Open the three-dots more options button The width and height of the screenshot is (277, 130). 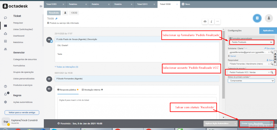[218, 21]
